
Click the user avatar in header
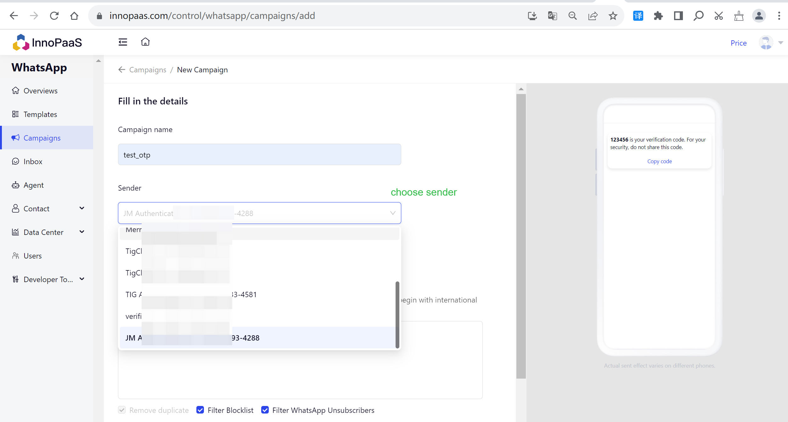click(x=766, y=43)
